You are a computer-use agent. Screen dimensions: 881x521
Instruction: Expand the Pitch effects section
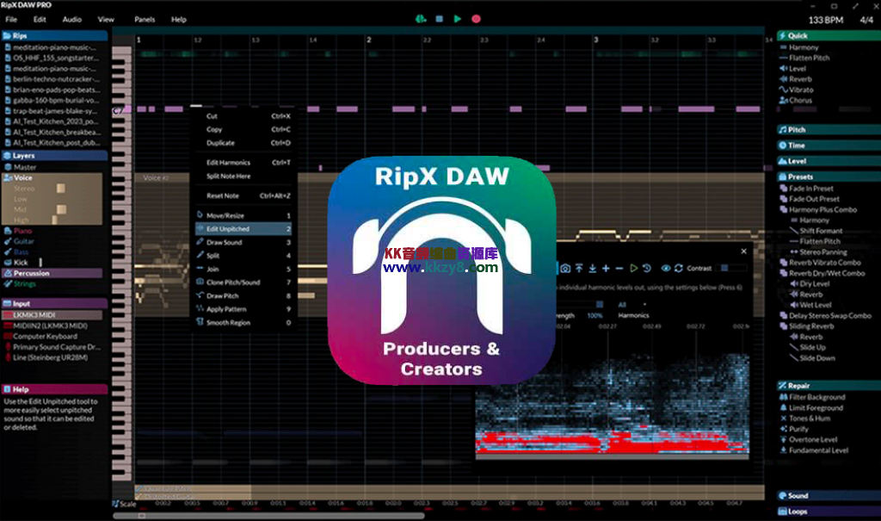coord(829,129)
